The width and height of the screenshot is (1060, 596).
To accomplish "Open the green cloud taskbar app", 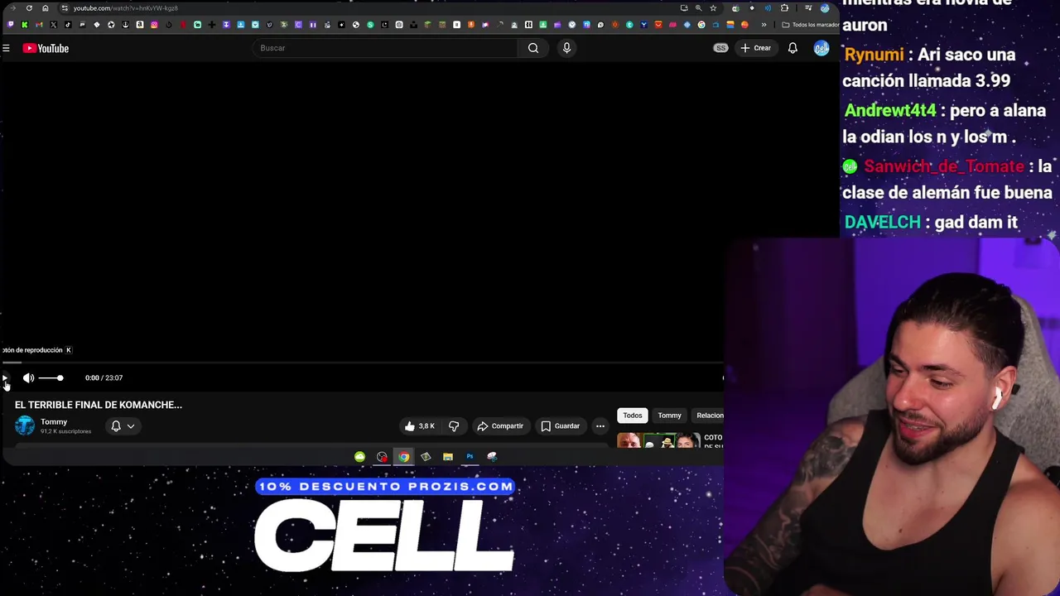I will [359, 457].
